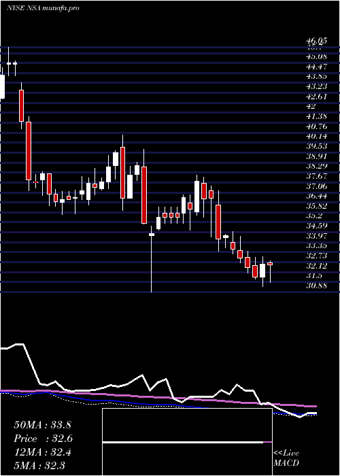Select the 37.06 price axis label

316,186
